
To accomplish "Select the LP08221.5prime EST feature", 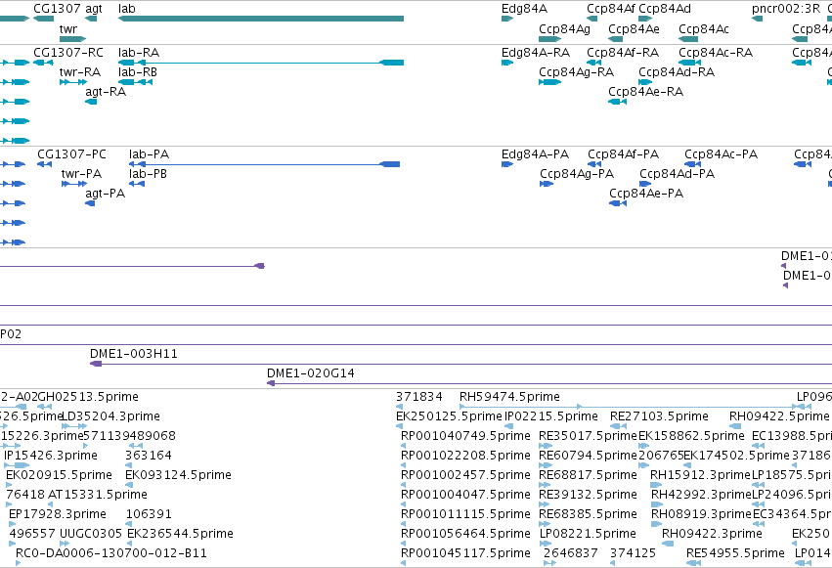I will coord(545,544).
